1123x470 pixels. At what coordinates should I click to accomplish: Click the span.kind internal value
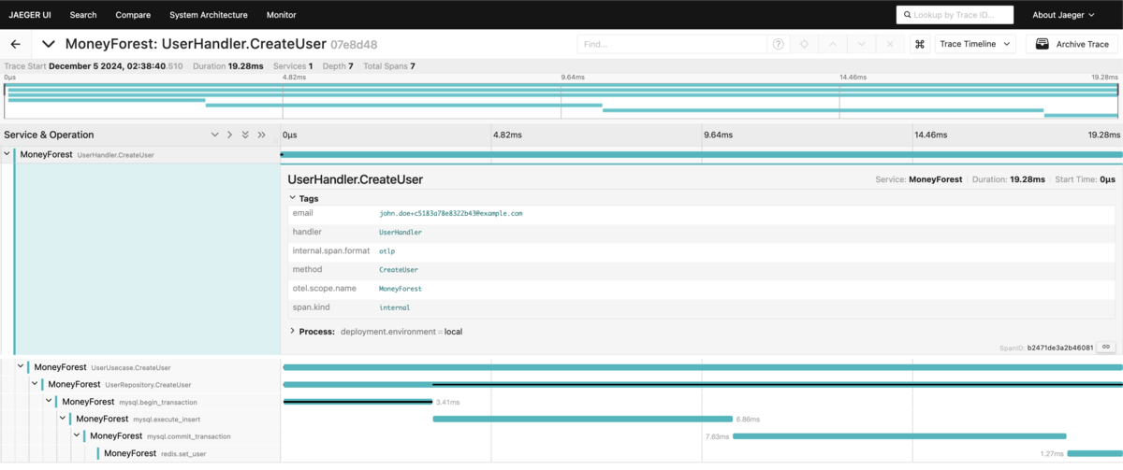pyautogui.click(x=394, y=307)
